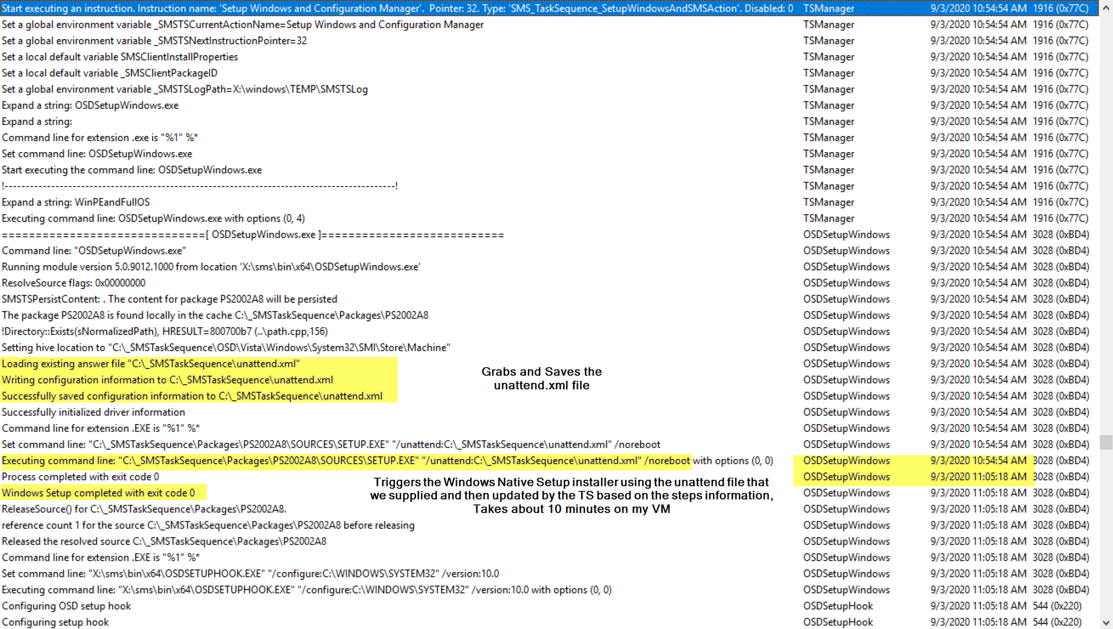Select the '_SMSTSLogPath=X:\windows\TEMP\SMSTSLog' line
Image resolution: width=1113 pixels, height=629 pixels.
(x=185, y=89)
